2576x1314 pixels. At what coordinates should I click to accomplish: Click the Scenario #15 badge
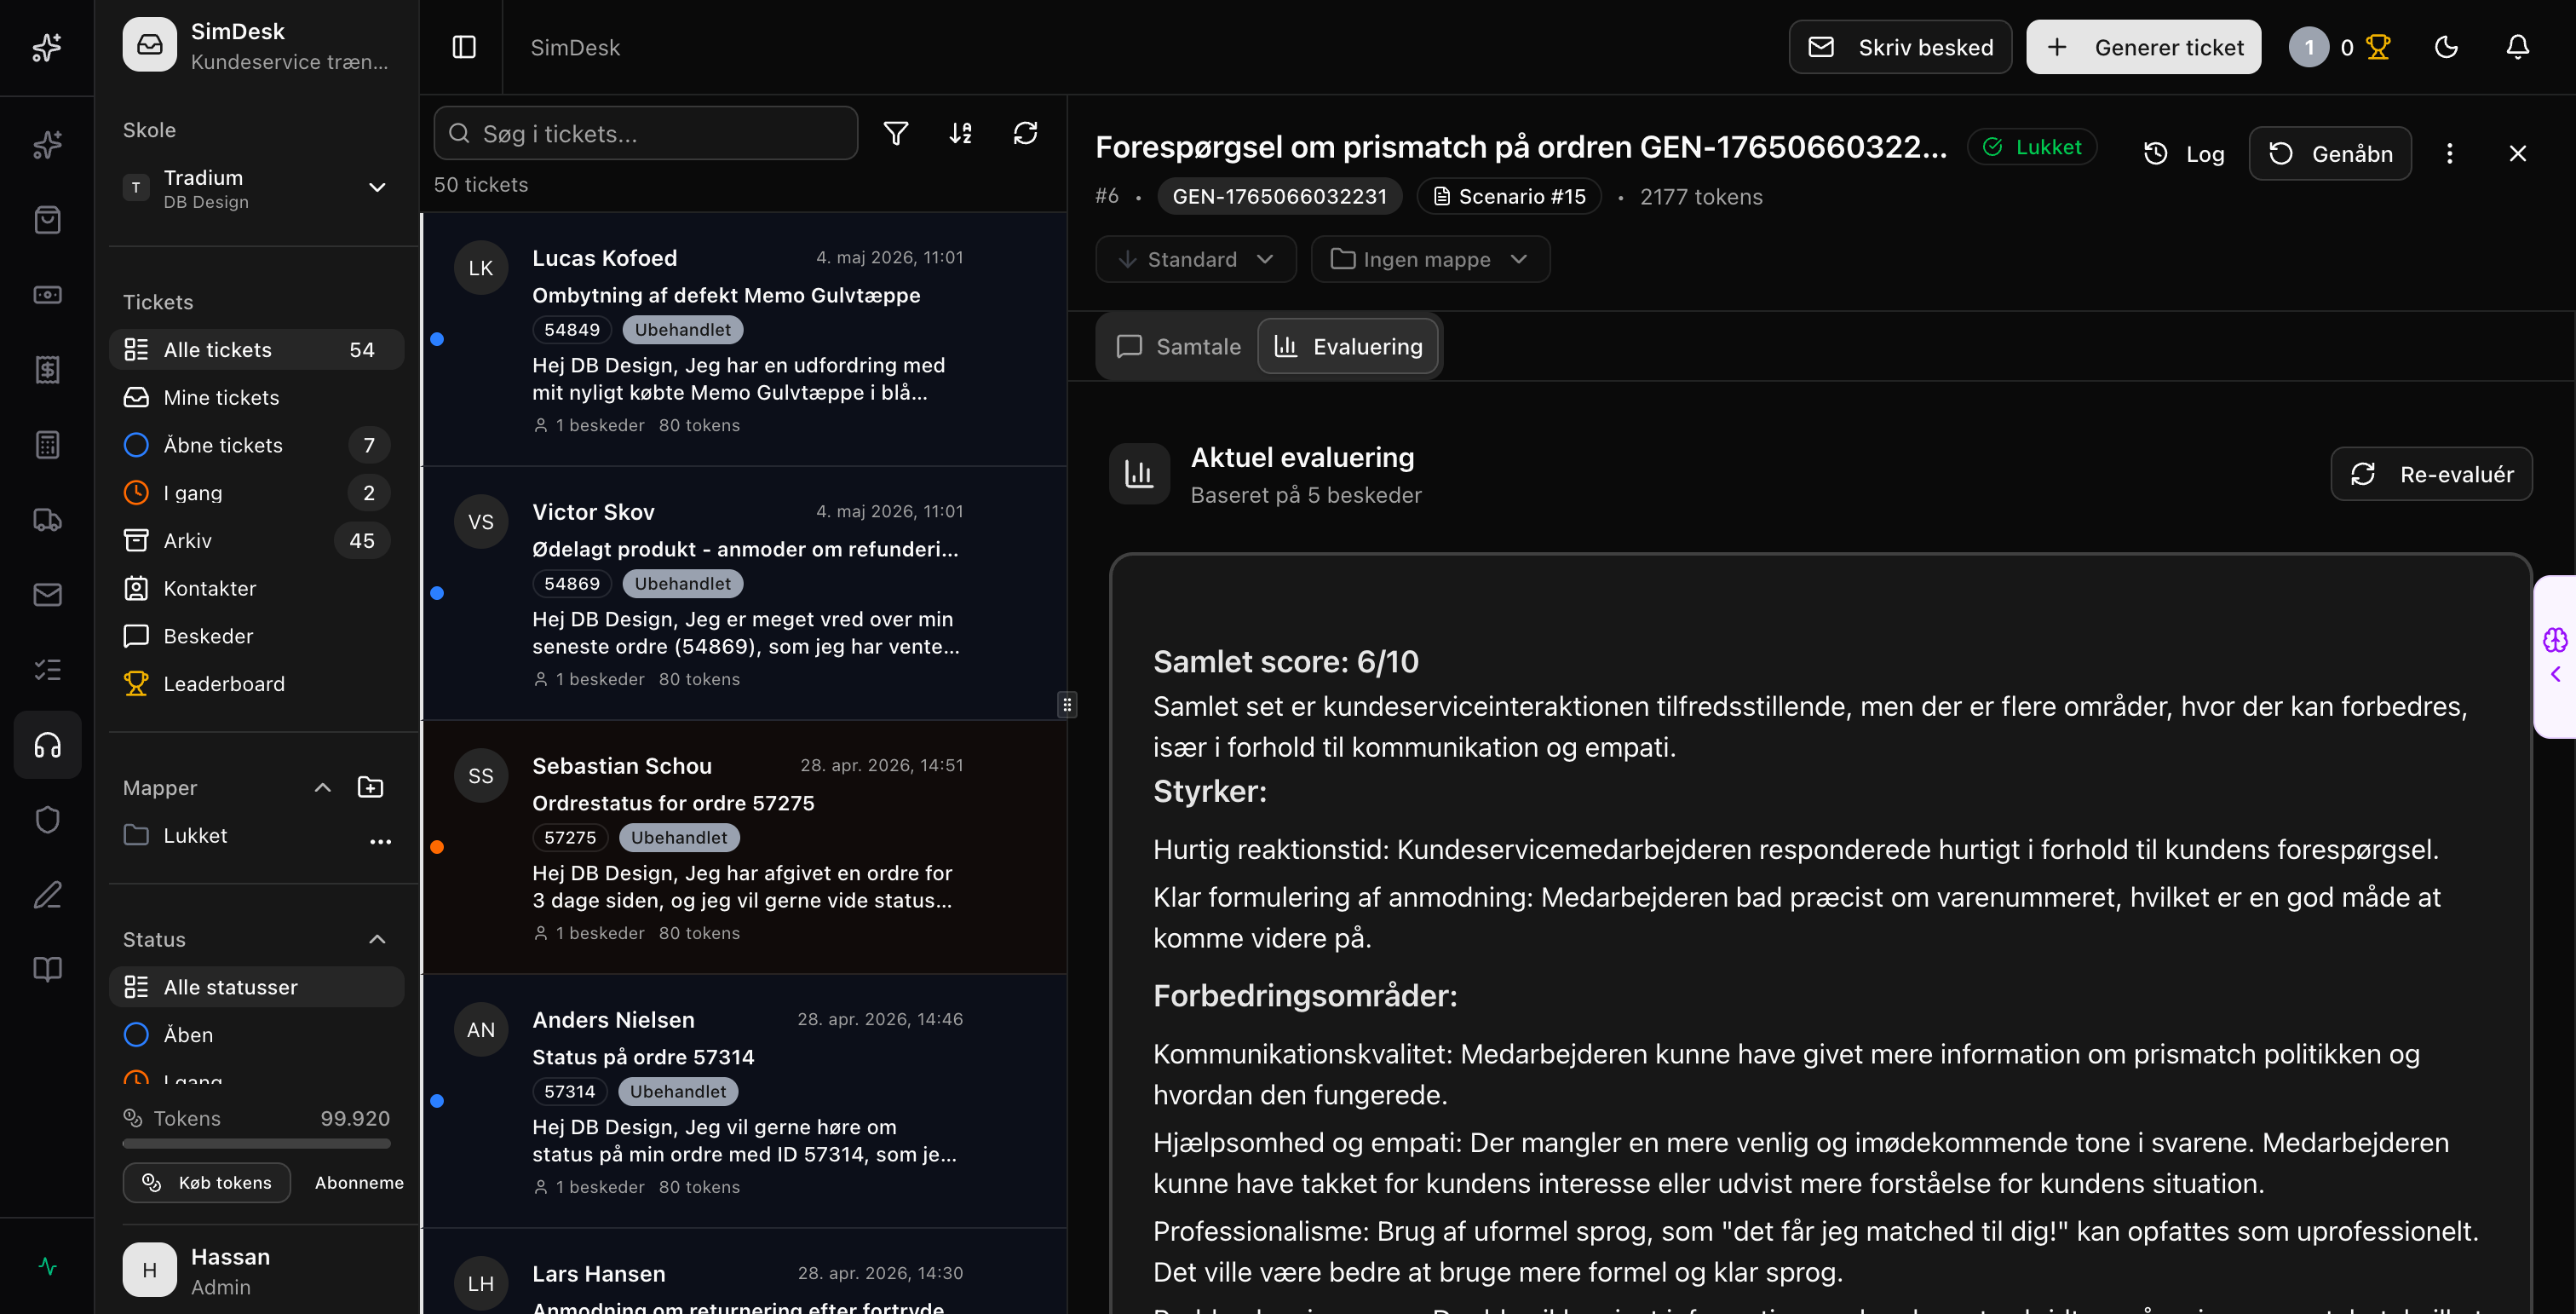1510,196
